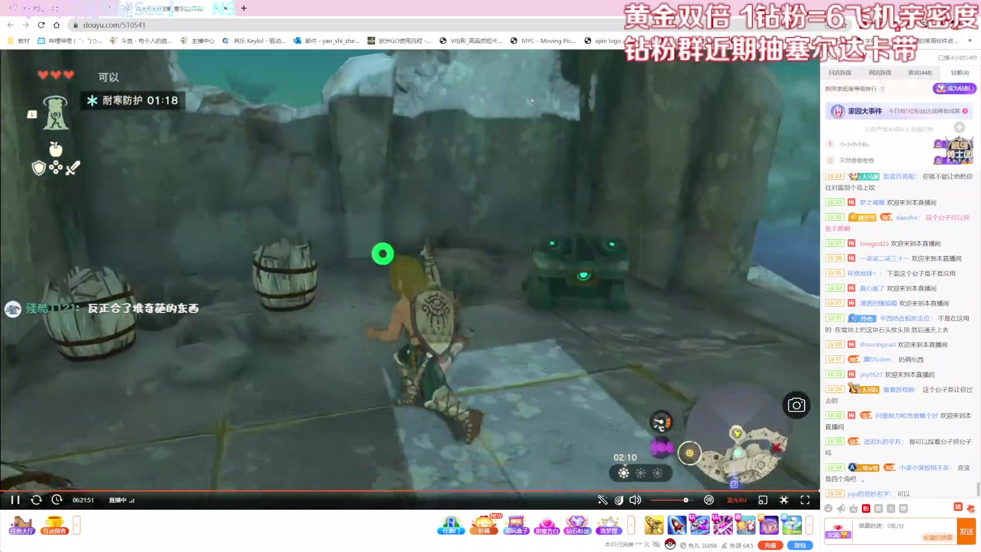
Task: Click the 成为钻粉 button
Action: [954, 88]
